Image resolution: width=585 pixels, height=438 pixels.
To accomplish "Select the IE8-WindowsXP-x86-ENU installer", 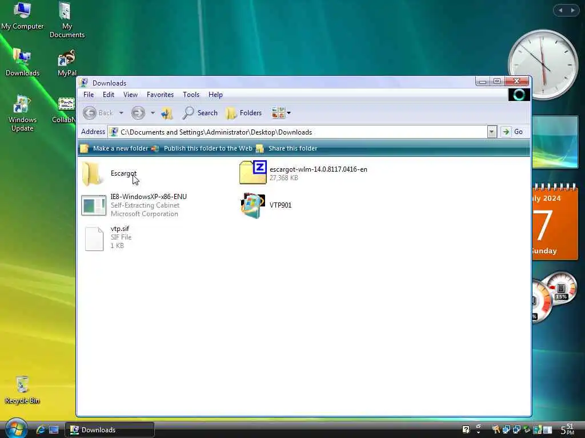I will (93, 205).
